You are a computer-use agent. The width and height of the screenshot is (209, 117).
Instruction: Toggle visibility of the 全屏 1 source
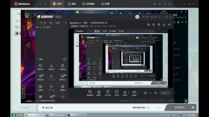click(x=38, y=27)
